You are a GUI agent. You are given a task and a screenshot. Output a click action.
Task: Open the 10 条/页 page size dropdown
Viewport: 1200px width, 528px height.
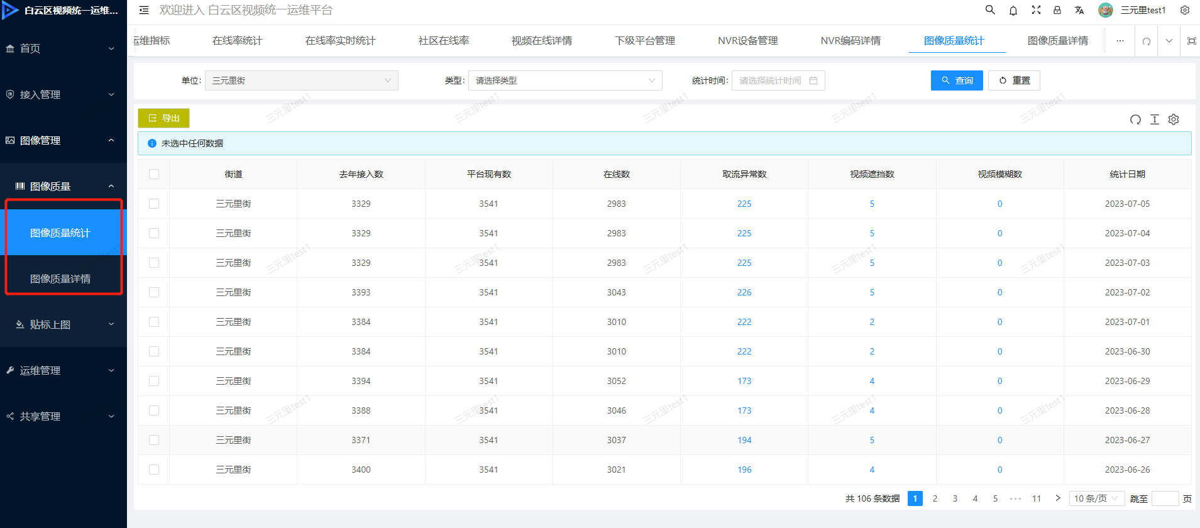point(1097,498)
